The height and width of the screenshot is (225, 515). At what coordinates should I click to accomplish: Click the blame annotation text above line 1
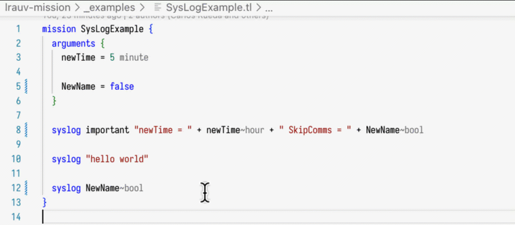(x=155, y=17)
